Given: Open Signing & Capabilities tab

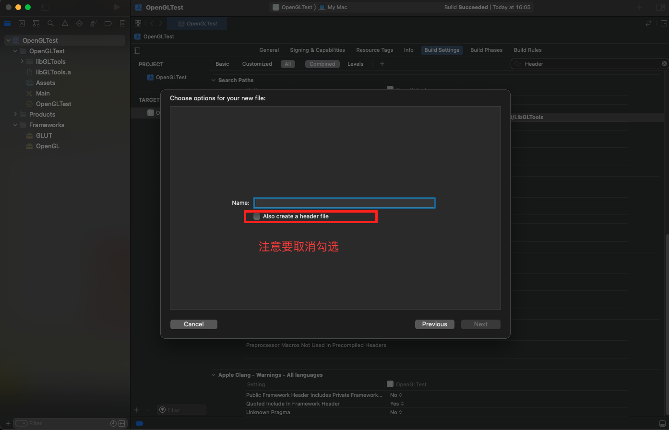Looking at the screenshot, I should (317, 50).
